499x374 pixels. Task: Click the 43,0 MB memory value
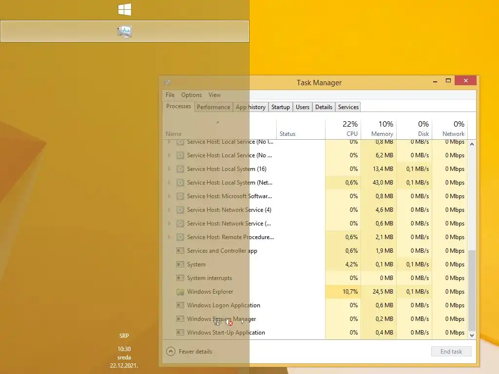(x=383, y=183)
